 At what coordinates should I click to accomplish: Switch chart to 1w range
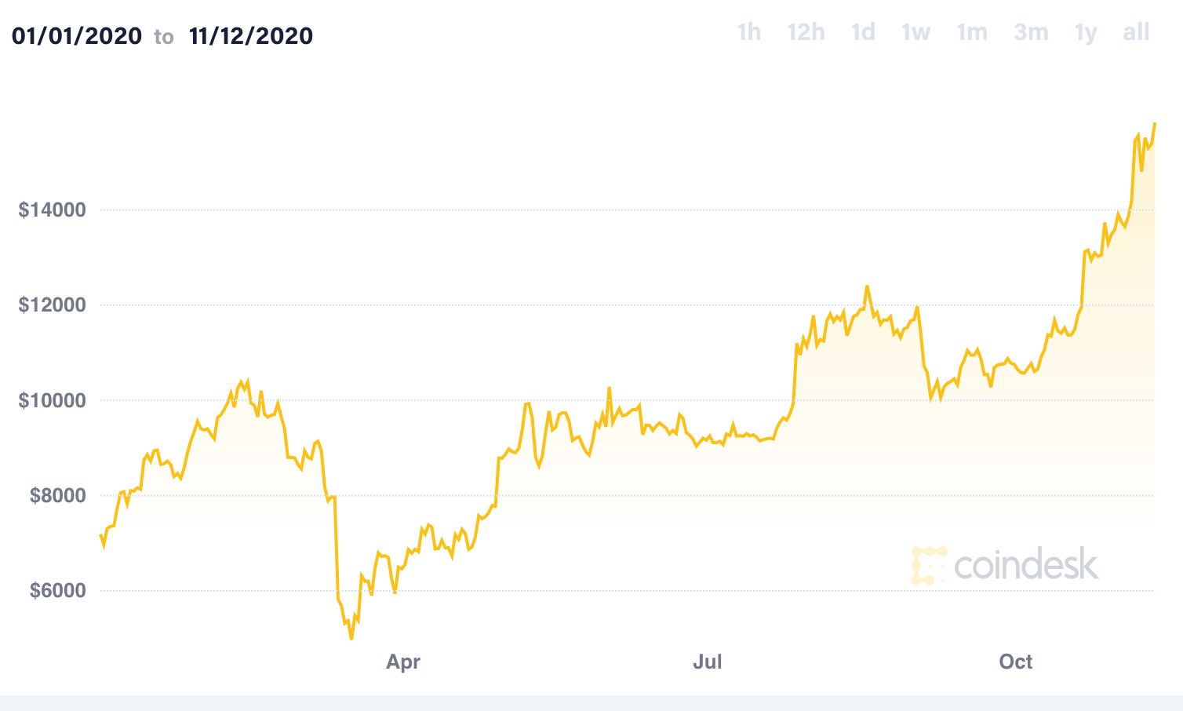point(915,32)
